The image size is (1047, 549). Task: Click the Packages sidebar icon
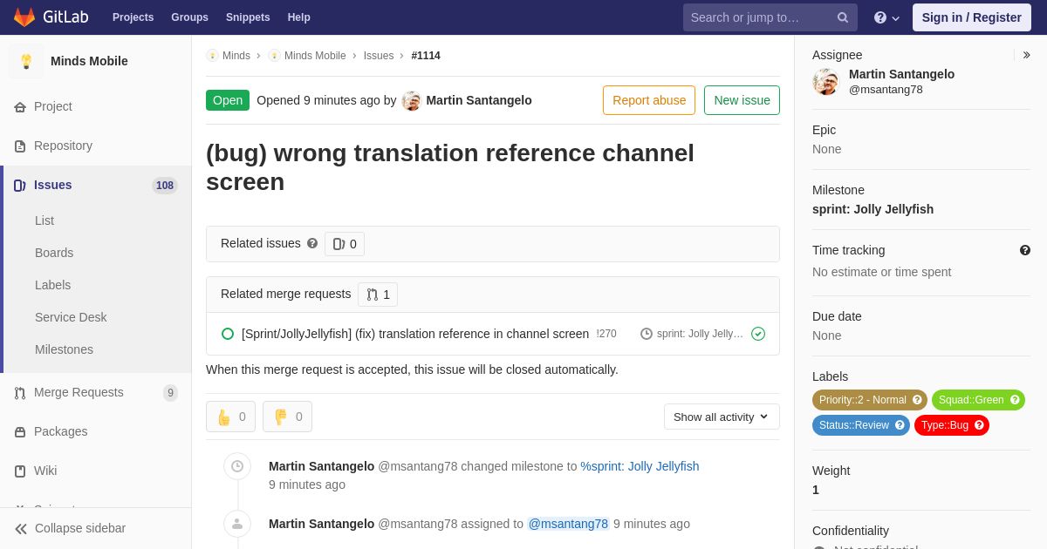tap(20, 432)
